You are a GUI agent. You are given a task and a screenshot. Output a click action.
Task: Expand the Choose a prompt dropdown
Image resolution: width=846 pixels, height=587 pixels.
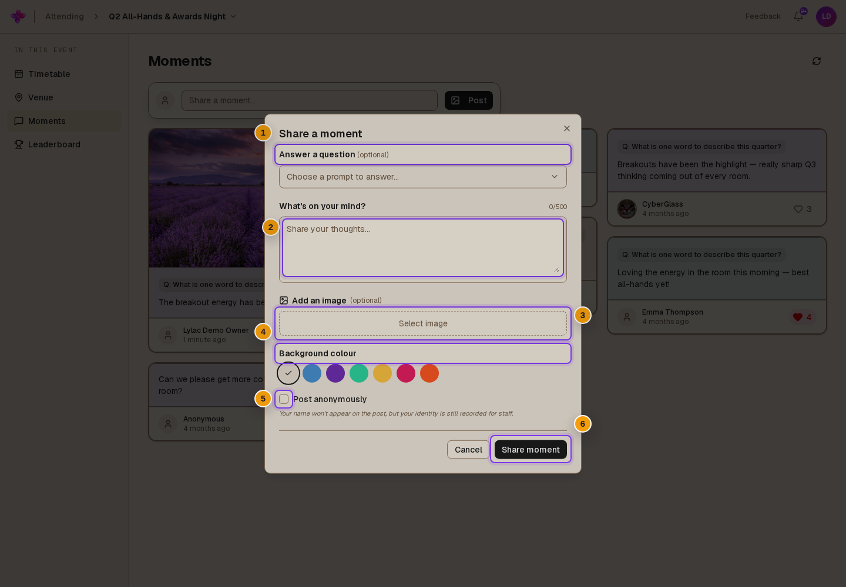423,177
